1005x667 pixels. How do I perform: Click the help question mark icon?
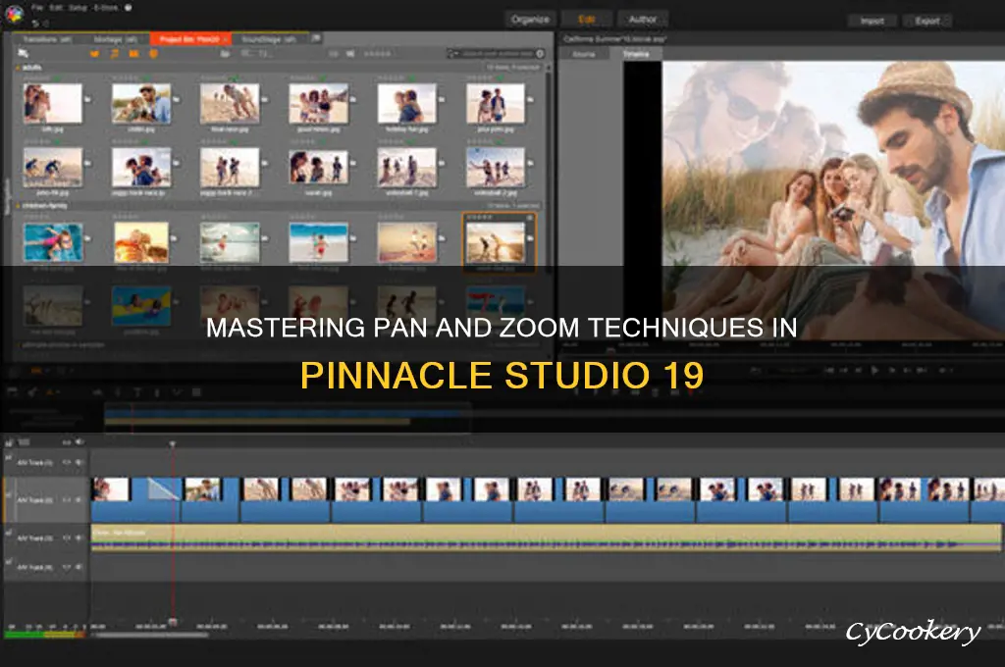pyautogui.click(x=129, y=8)
